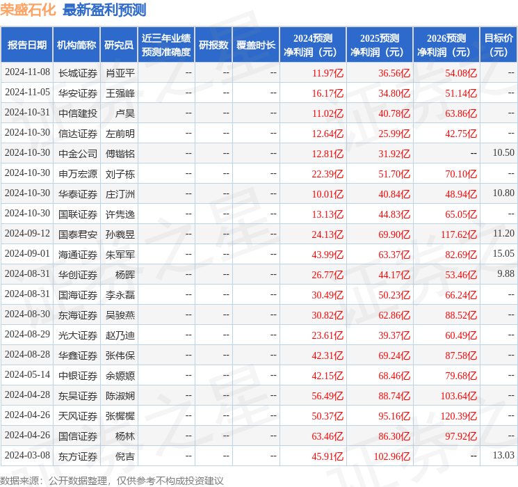
Task: Select the 机构简称 column header
Action: 76,45
